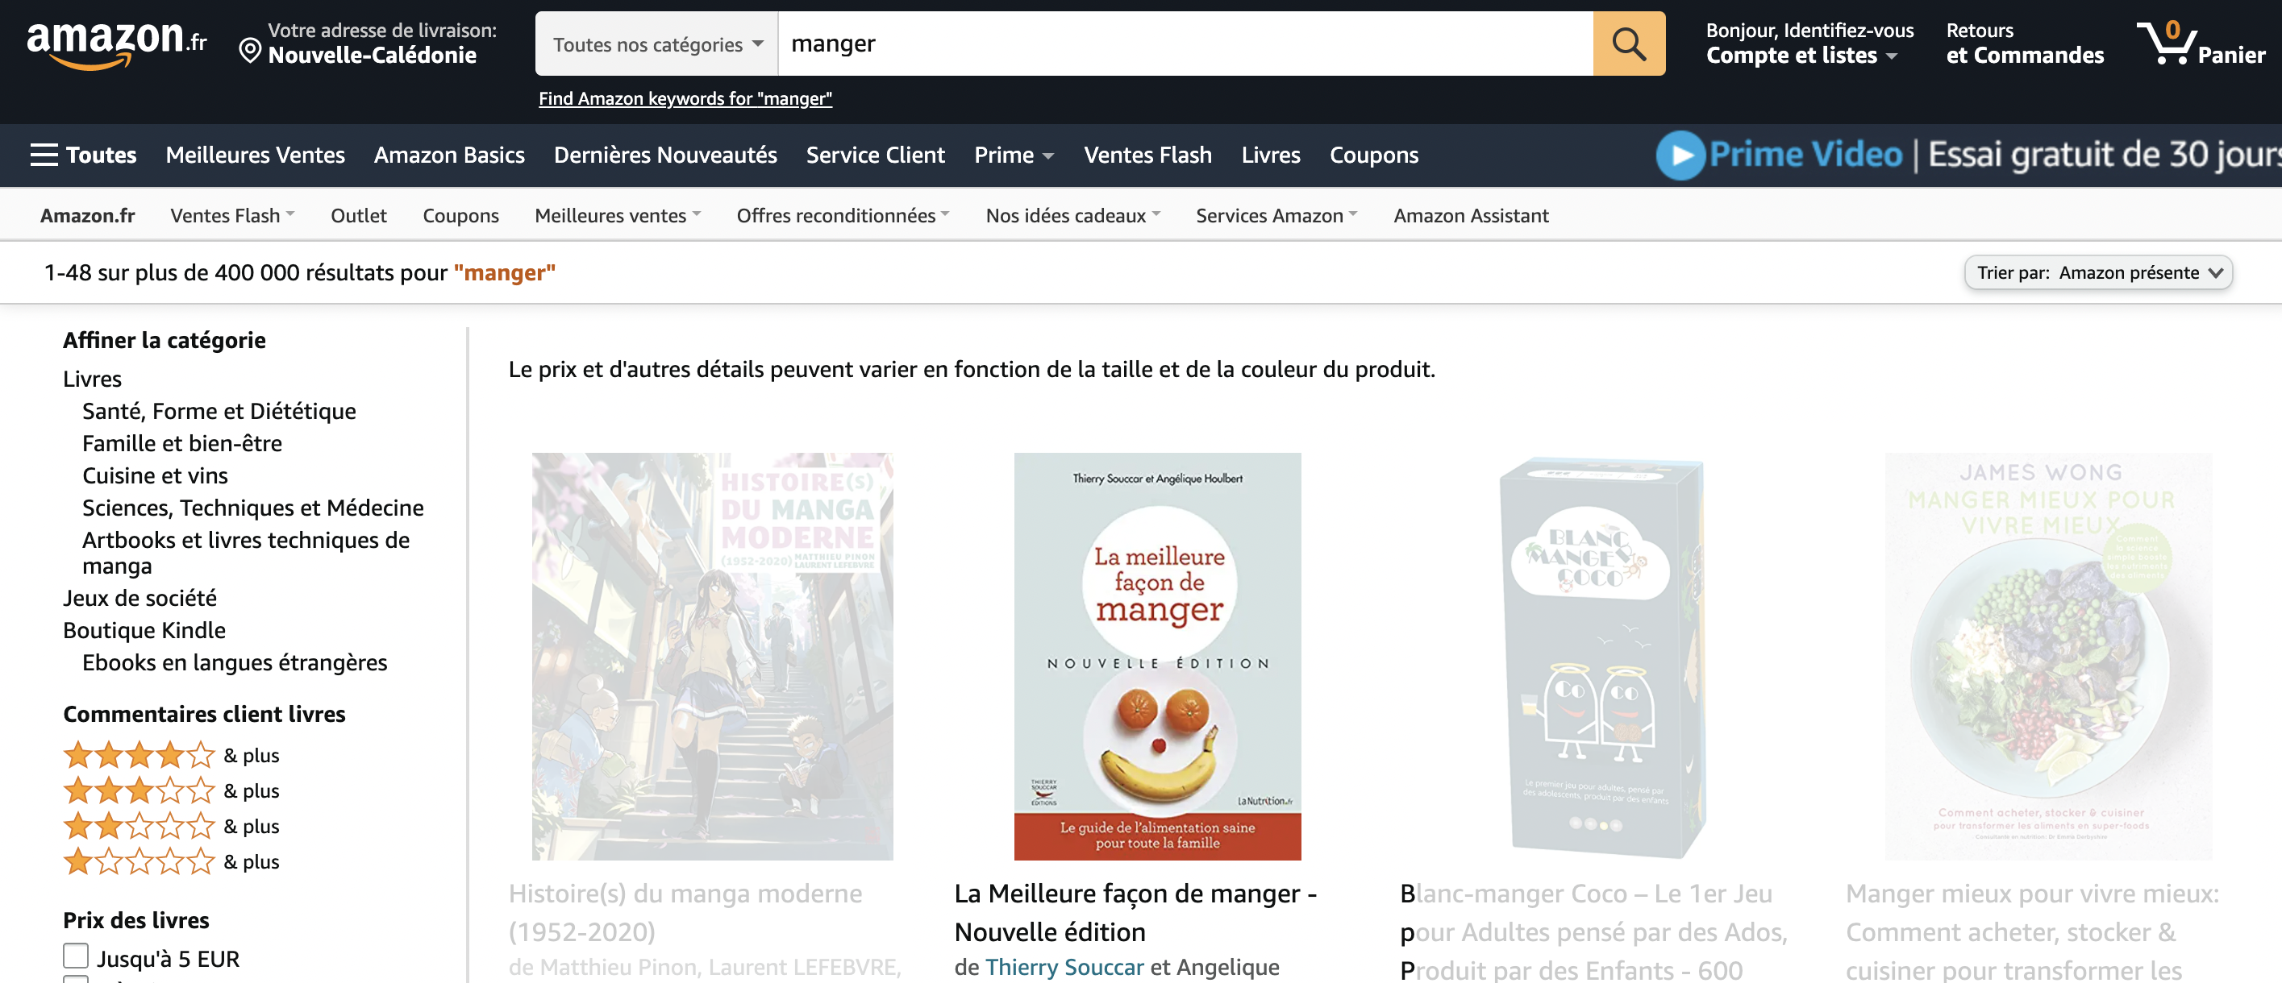Expand Offres reconditionnées submenu
The width and height of the screenshot is (2282, 983).
click(x=843, y=215)
